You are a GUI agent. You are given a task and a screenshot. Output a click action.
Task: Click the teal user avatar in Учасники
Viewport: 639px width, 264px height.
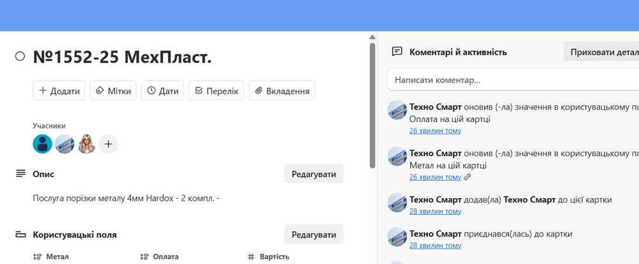pos(42,144)
